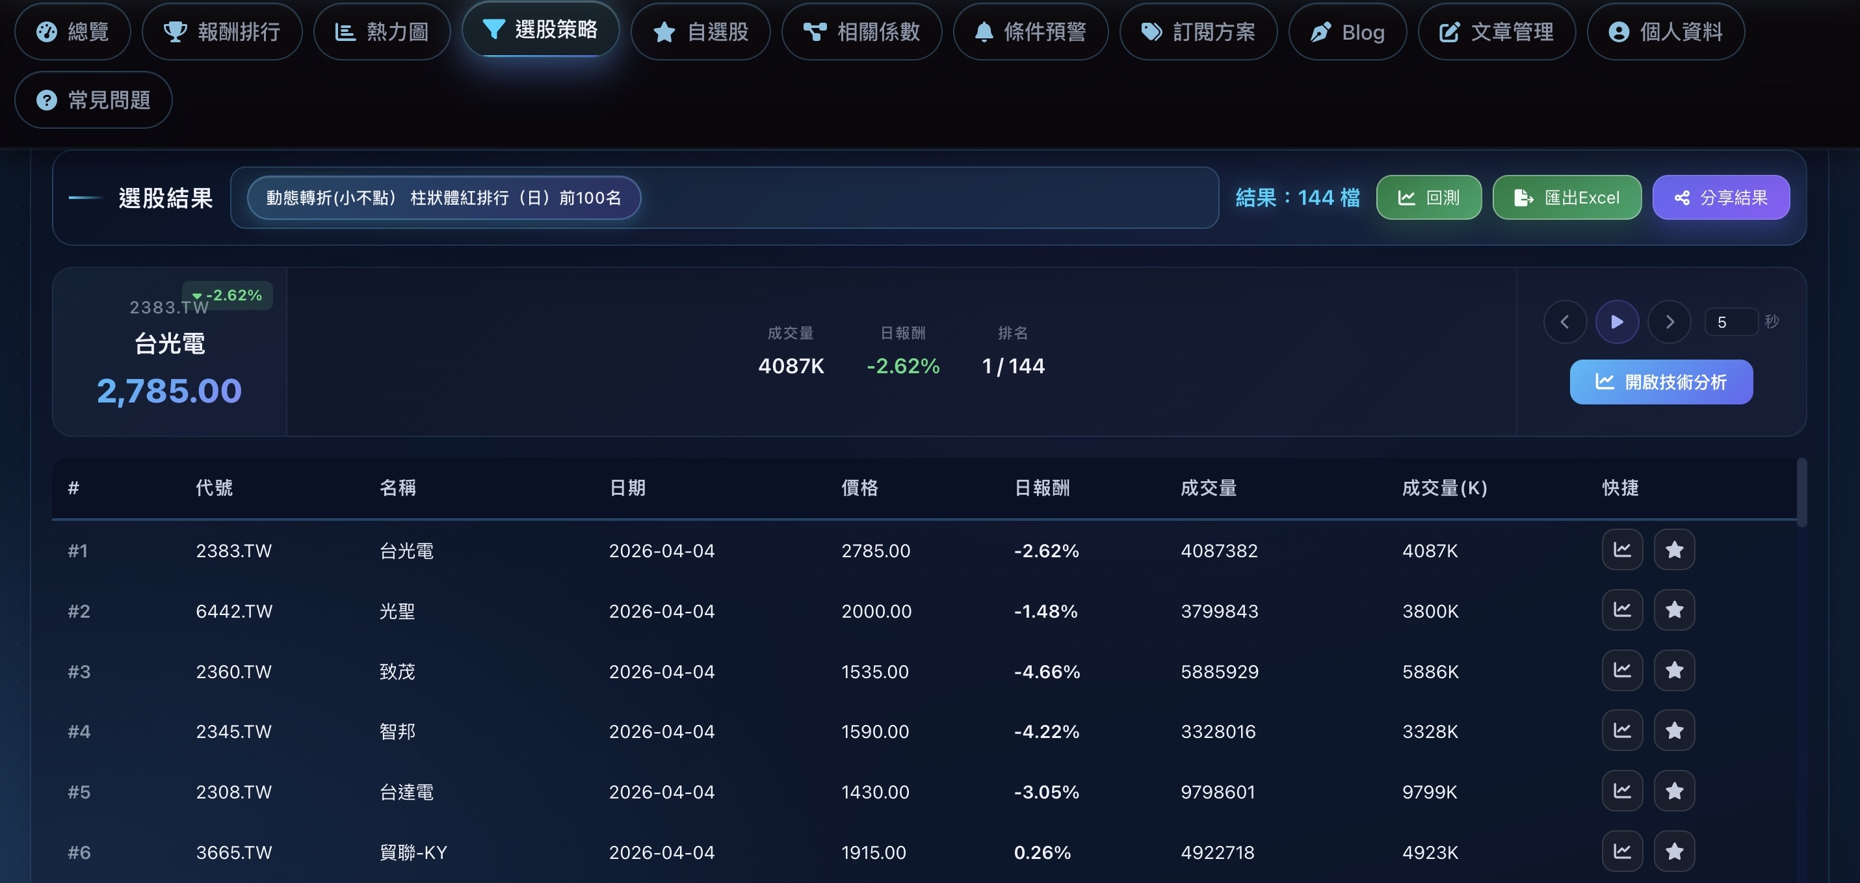Click the strategy chip 動態轉折(小不點)
The height and width of the screenshot is (883, 1860).
point(443,197)
